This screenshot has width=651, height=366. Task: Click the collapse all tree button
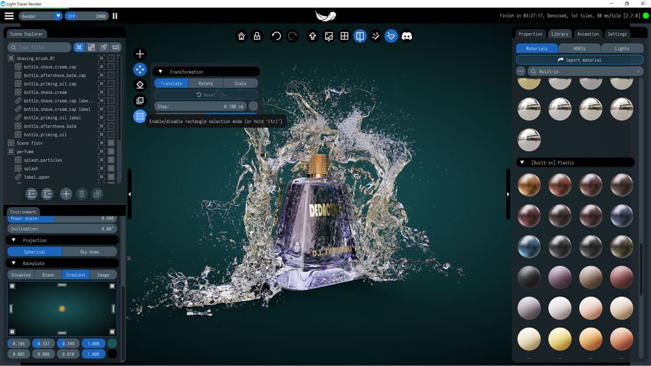47,194
